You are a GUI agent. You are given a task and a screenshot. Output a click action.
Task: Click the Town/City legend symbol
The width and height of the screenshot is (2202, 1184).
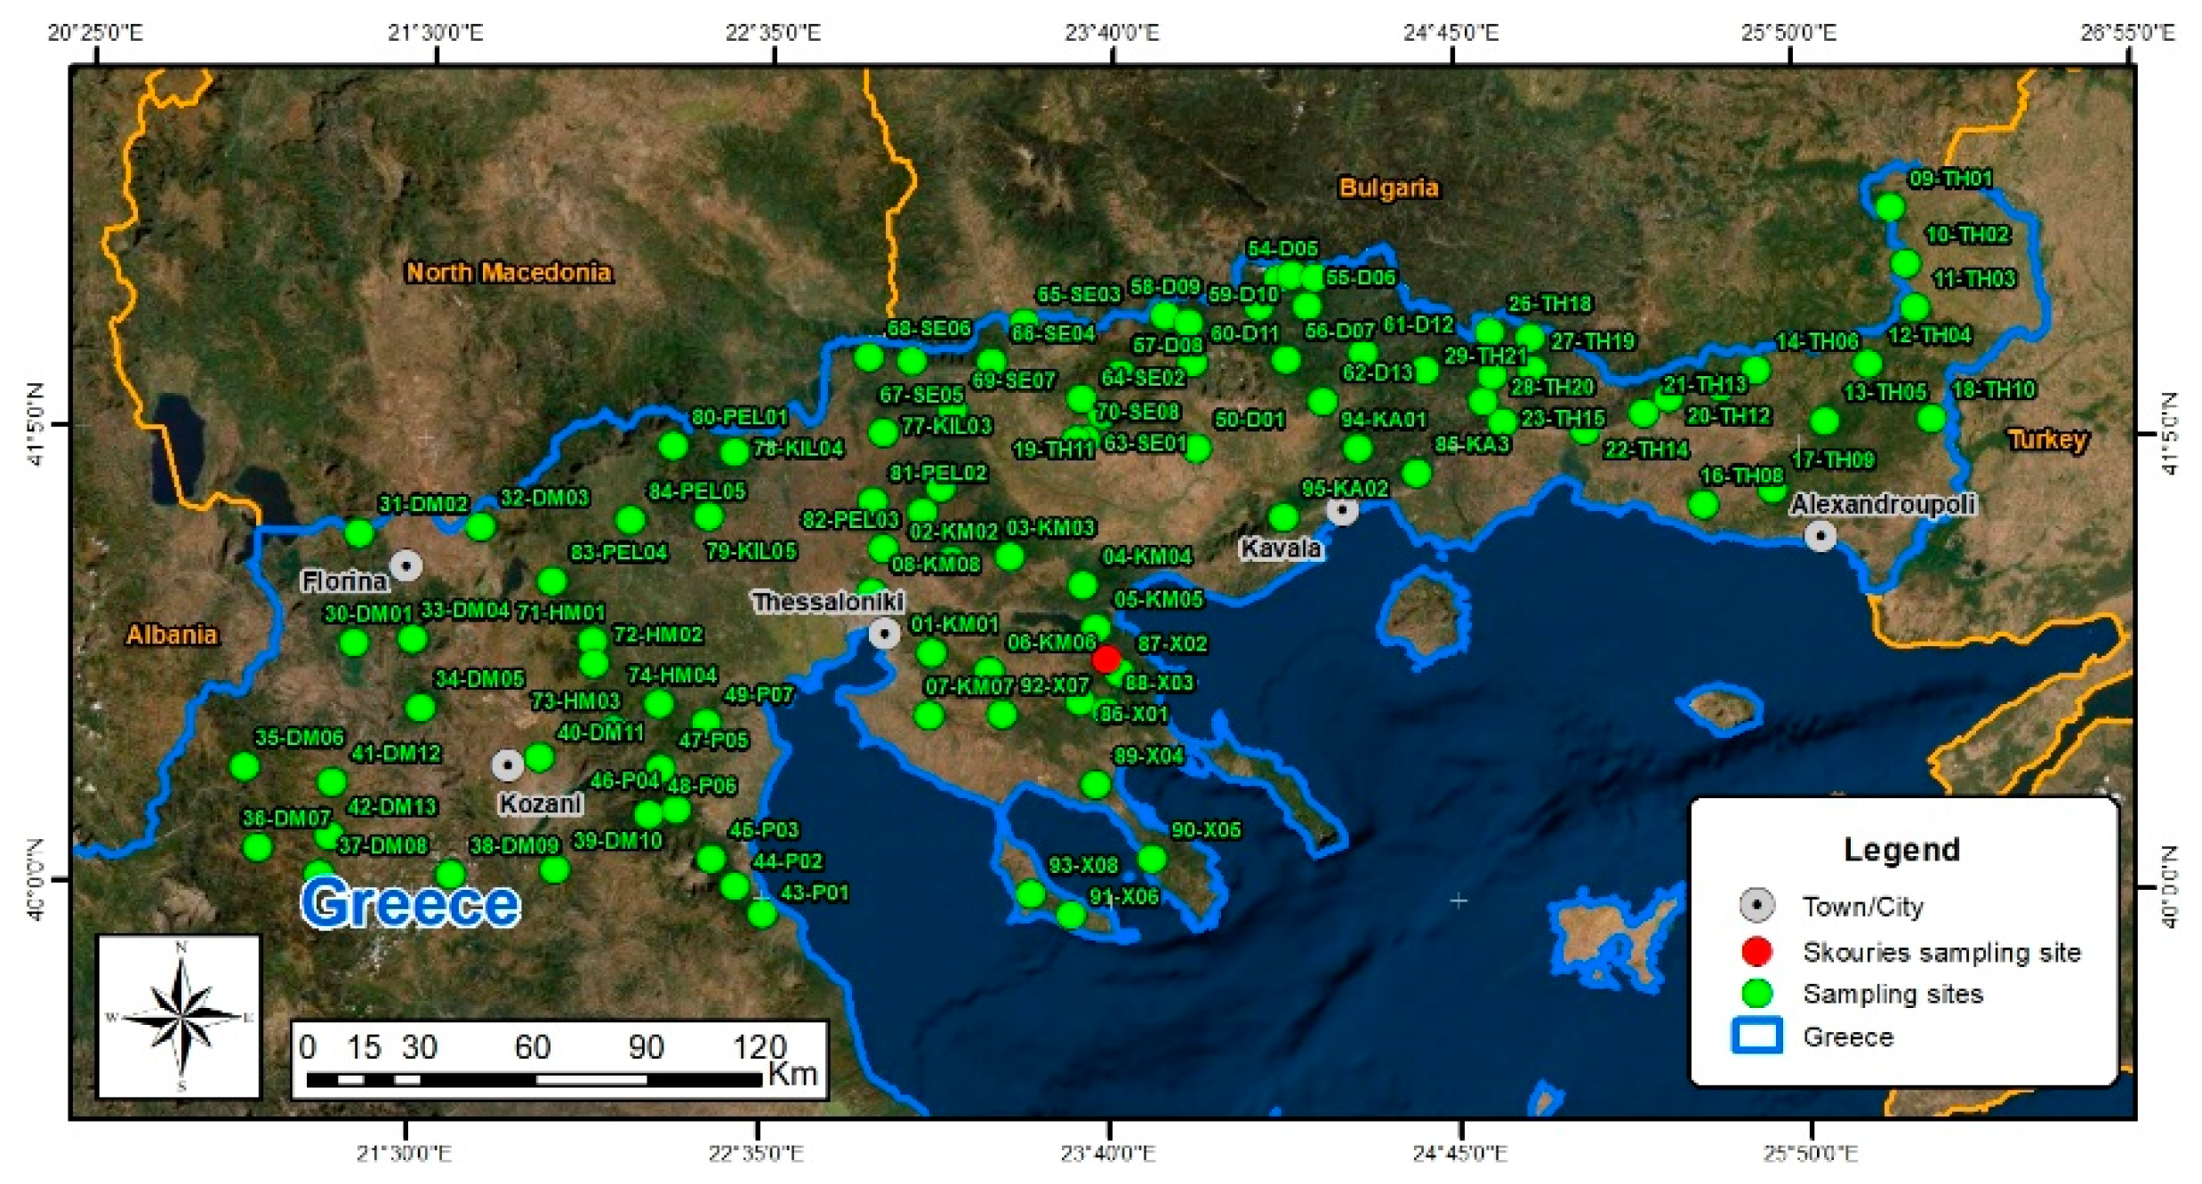point(1756,905)
